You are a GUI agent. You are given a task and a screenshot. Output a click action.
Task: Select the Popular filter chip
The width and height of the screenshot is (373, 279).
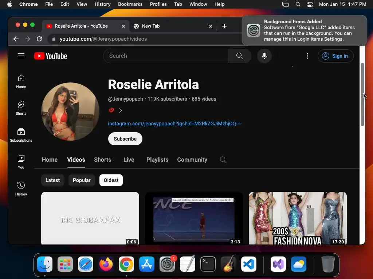[82, 180]
